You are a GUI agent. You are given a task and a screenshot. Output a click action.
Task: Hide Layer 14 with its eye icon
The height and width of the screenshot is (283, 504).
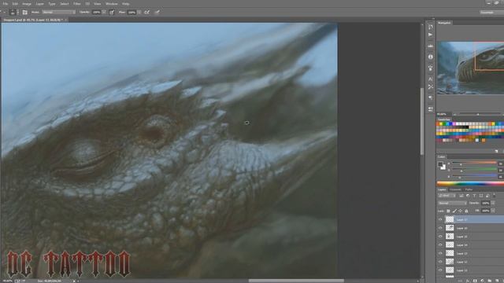pos(440,244)
